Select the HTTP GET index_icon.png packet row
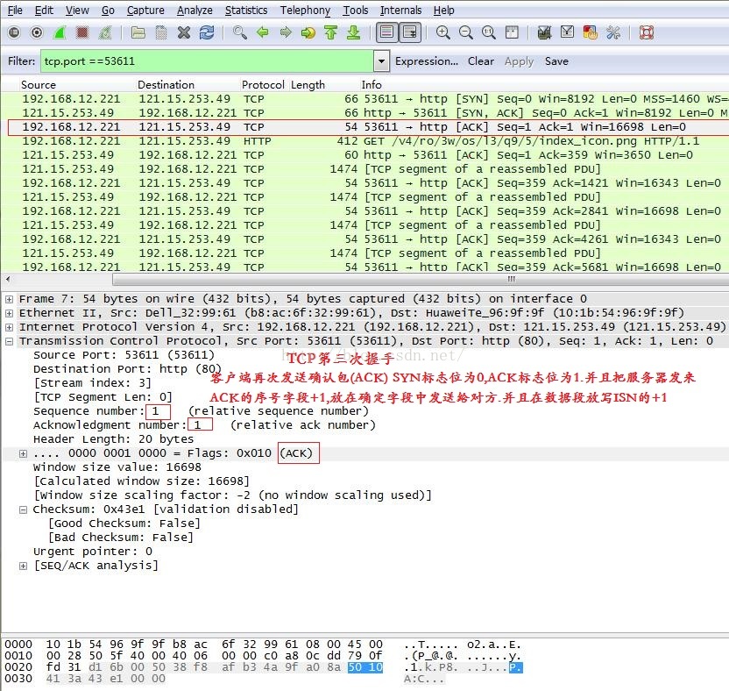Viewport: 729px width, 691px height. pyautogui.click(x=365, y=141)
